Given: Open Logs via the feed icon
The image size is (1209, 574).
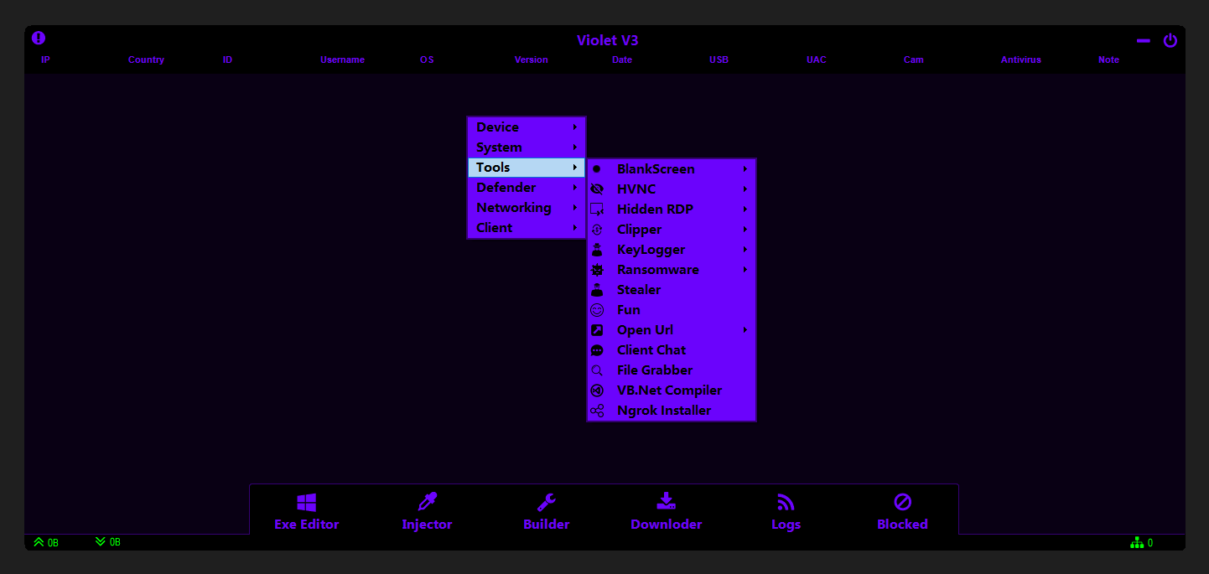Looking at the screenshot, I should tap(786, 502).
